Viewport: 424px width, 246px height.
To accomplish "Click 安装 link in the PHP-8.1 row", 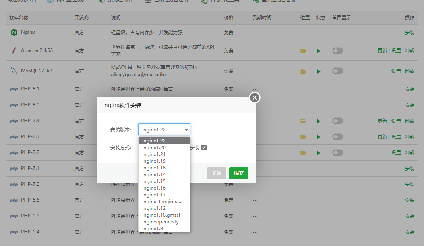I will pyautogui.click(x=409, y=89).
